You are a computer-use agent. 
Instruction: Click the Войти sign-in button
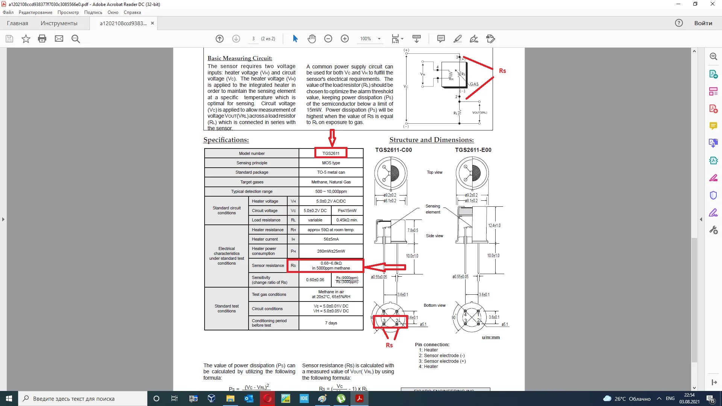[703, 23]
